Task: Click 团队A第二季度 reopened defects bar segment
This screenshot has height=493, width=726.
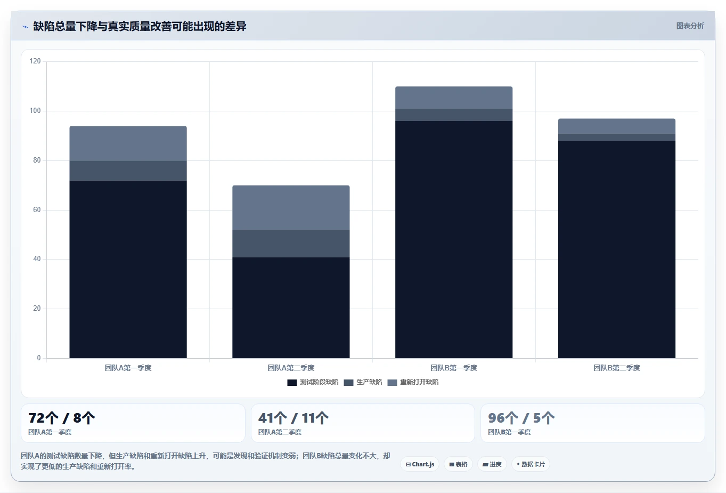Action: coord(291,208)
